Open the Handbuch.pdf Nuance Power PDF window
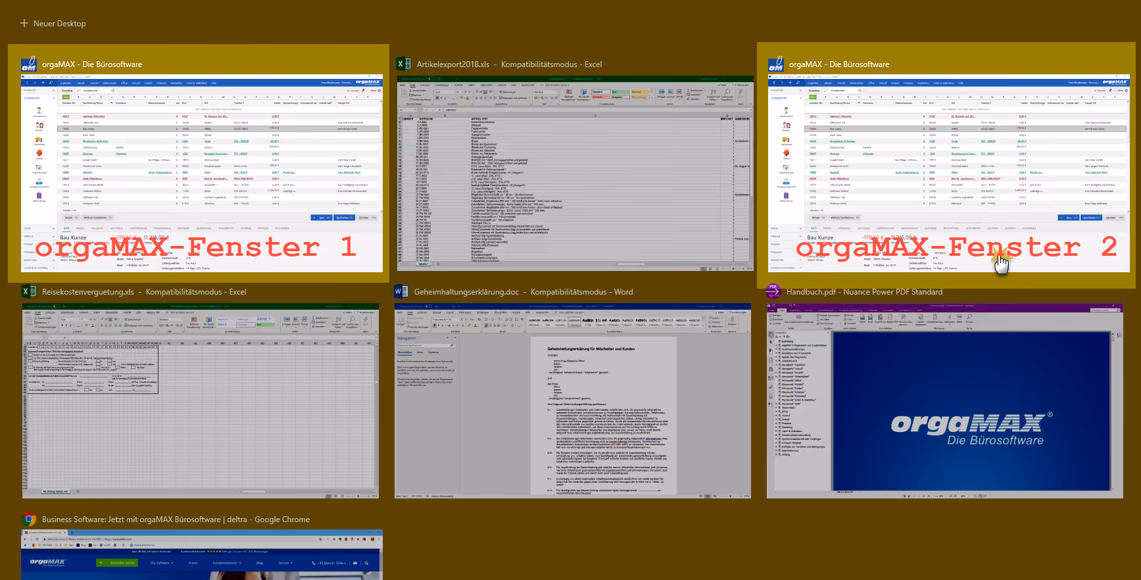The image size is (1141, 580). (945, 400)
